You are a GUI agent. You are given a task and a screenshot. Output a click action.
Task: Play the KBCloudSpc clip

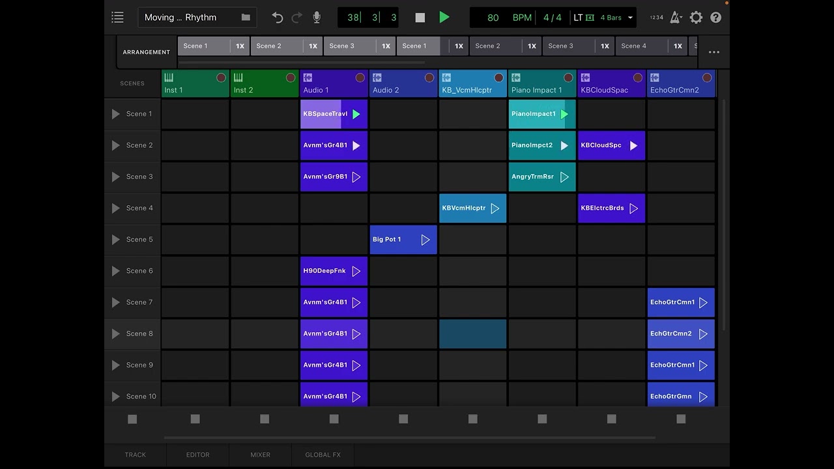pos(633,145)
